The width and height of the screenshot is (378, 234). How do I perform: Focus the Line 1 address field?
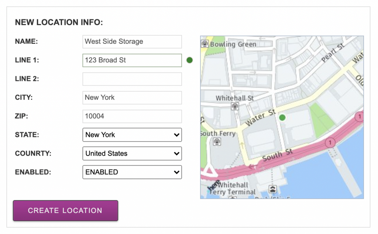[132, 60]
